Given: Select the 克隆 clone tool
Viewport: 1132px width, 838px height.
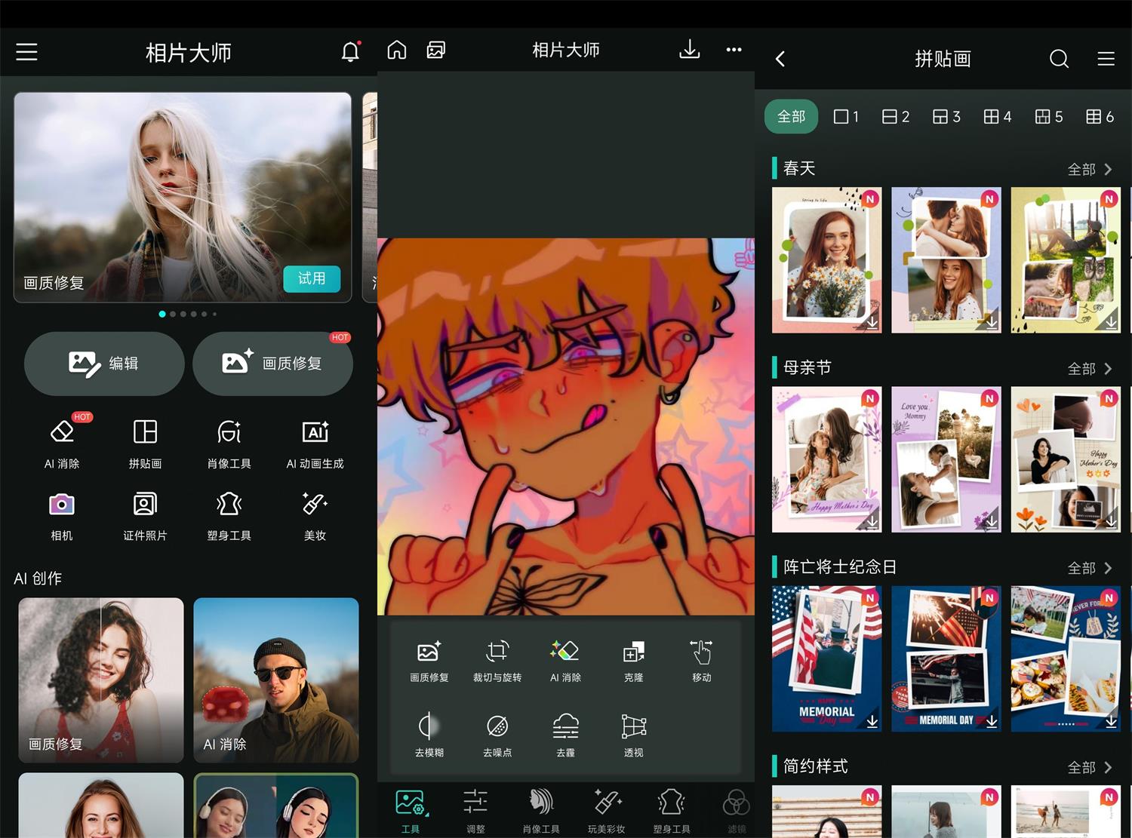Looking at the screenshot, I should pos(633,660).
